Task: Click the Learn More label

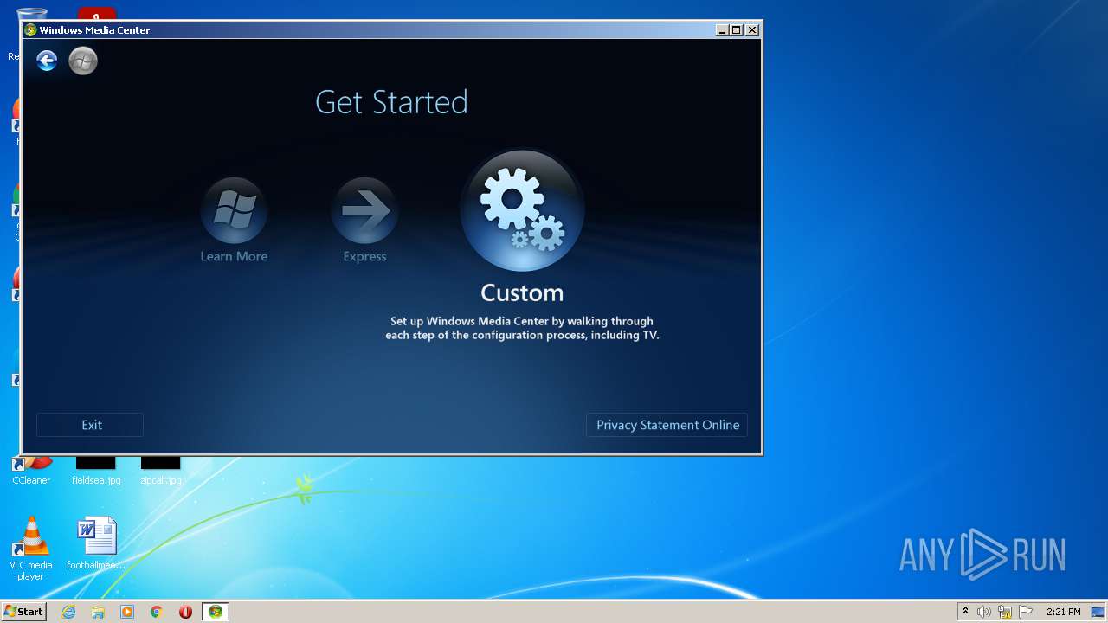Action: pyautogui.click(x=234, y=256)
